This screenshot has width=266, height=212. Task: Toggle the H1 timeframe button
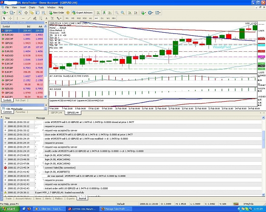pyautogui.click(x=90, y=18)
